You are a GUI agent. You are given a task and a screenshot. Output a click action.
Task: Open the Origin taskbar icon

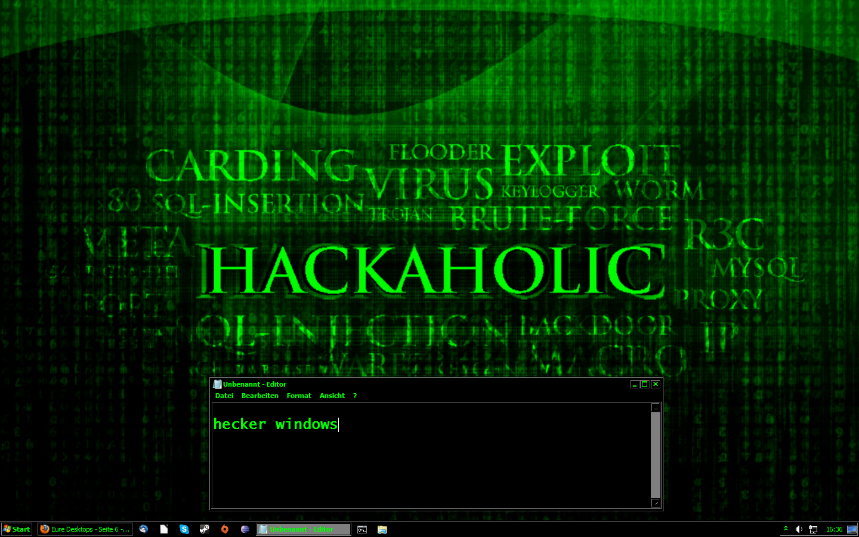[225, 529]
